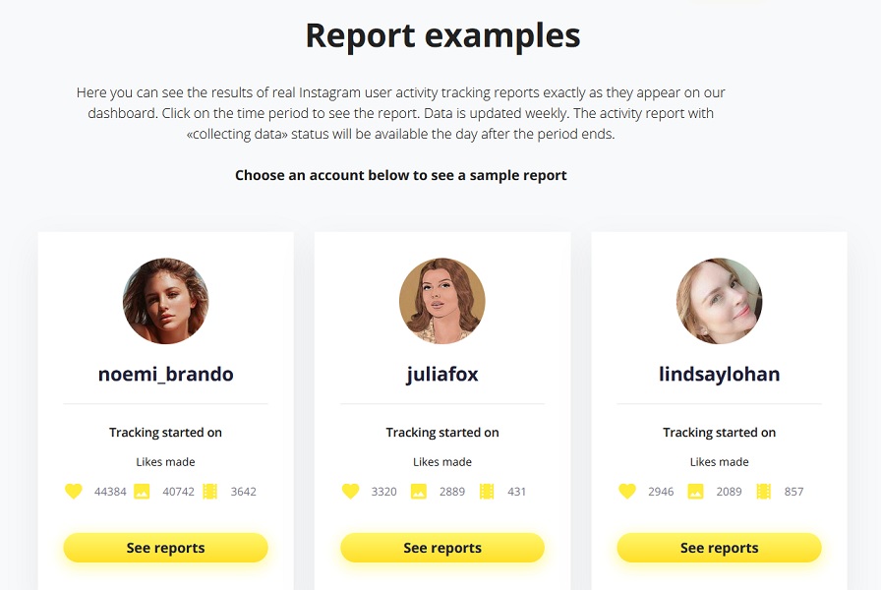The width and height of the screenshot is (881, 590).
Task: Open noemi_brando's profile picture
Action: coord(165,302)
